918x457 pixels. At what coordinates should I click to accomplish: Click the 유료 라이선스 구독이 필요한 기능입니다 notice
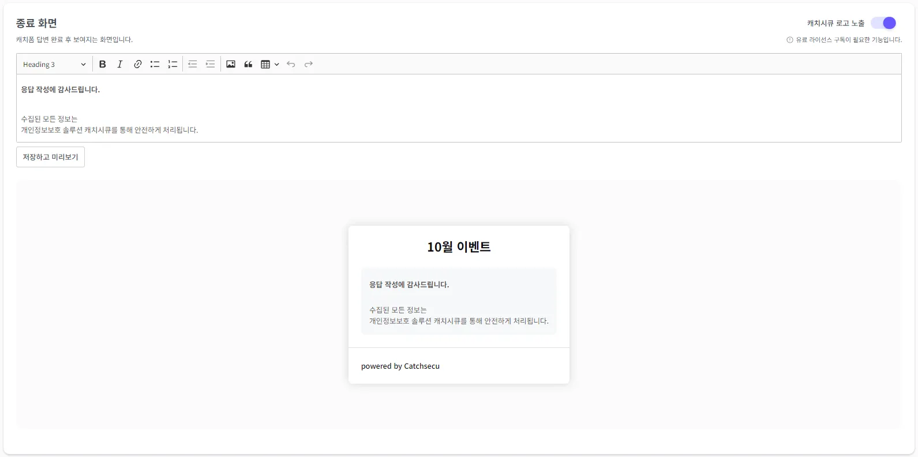pos(849,40)
